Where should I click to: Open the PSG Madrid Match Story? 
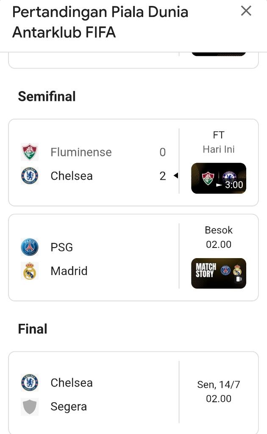219,273
